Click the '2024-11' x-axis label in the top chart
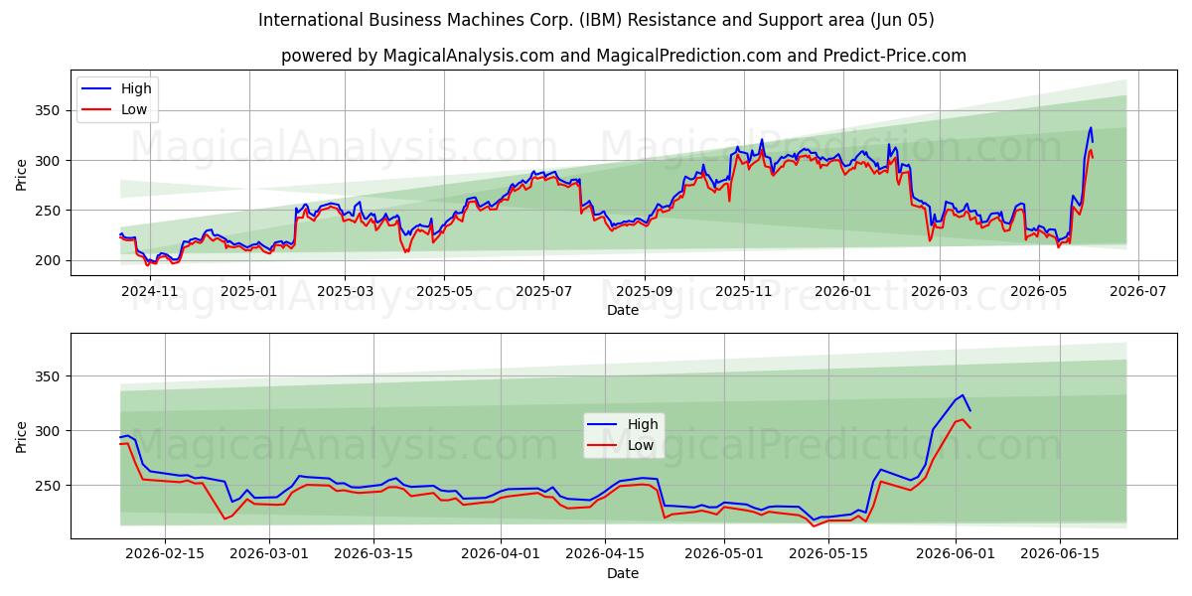The height and width of the screenshot is (596, 1192). tap(152, 292)
